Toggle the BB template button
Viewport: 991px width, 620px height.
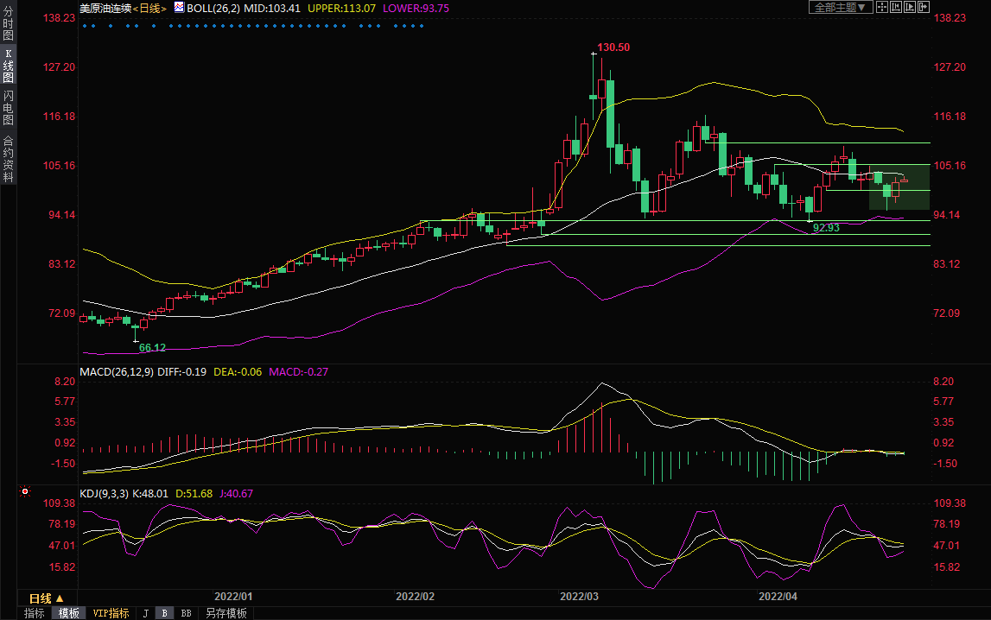(186, 613)
